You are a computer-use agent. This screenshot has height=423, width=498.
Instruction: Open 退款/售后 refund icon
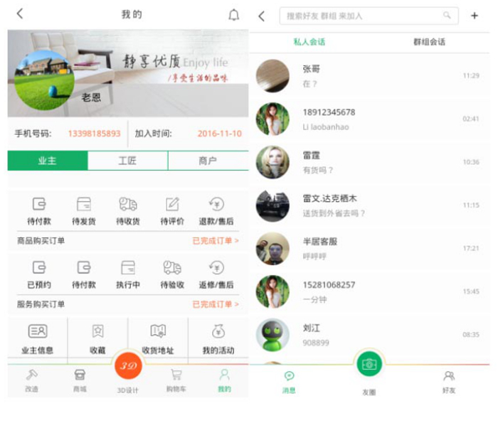click(216, 205)
